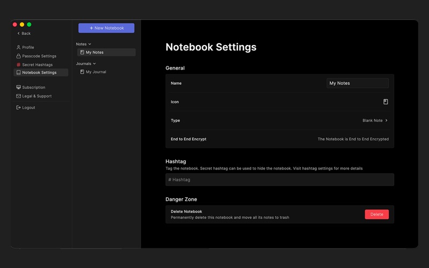Select Notebook Settings in sidebar
Image resolution: width=429 pixels, height=268 pixels.
tap(41, 72)
